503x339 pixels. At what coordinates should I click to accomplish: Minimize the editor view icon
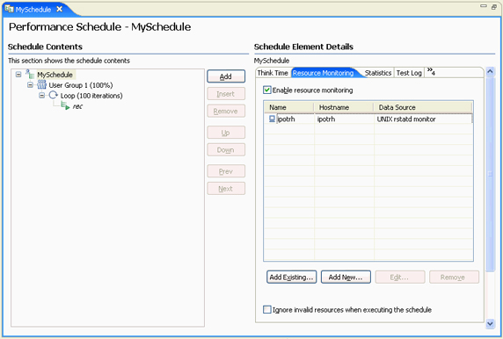484,6
